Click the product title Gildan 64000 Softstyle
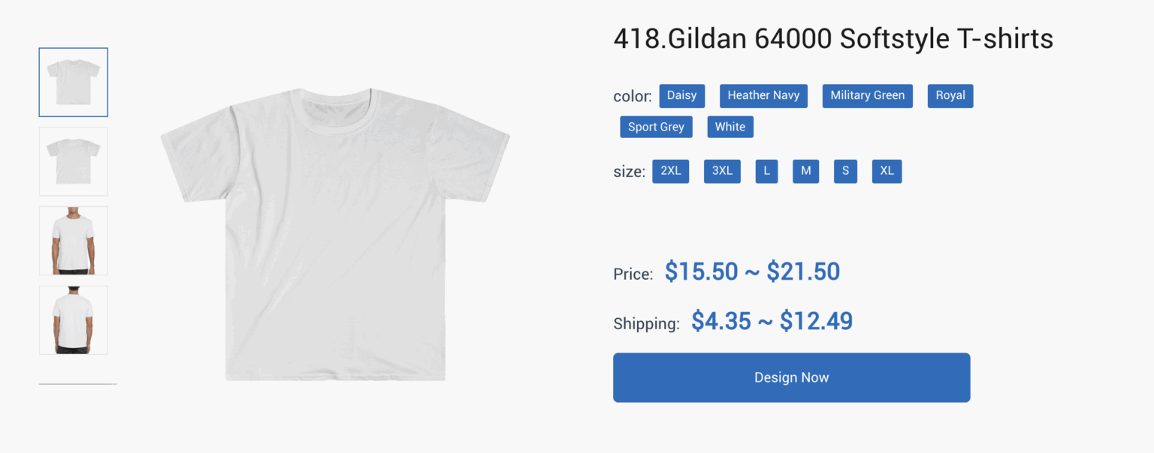 (x=833, y=39)
